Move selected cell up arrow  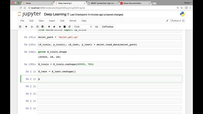[49, 27]
